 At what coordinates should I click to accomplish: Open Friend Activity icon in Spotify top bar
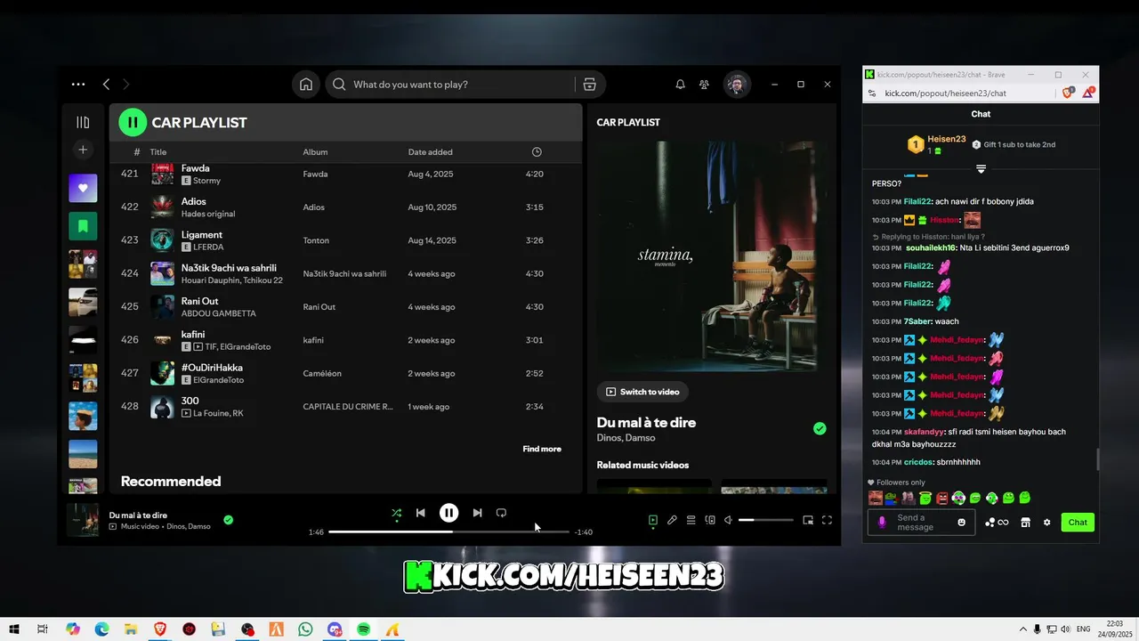pos(704,85)
